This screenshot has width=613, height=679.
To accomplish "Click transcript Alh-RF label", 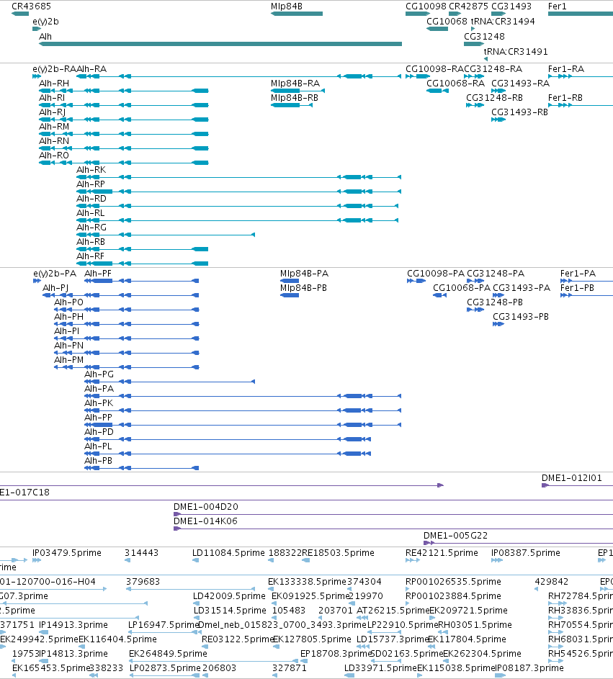I will coord(91,256).
